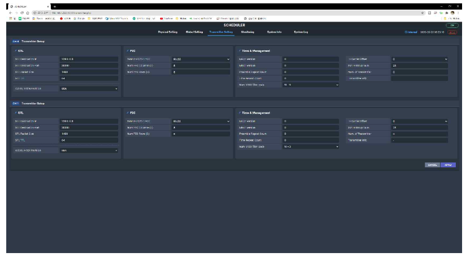
Task: Click CH 0 Time & Management section title
Action: click(x=256, y=51)
